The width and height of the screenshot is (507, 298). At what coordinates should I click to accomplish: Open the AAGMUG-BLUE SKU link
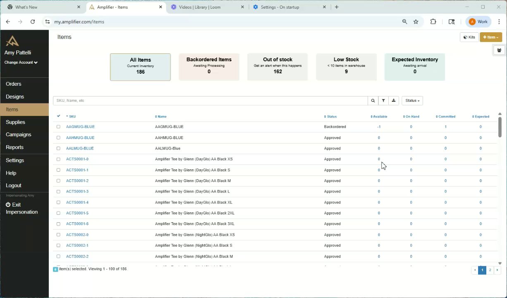pyautogui.click(x=80, y=127)
